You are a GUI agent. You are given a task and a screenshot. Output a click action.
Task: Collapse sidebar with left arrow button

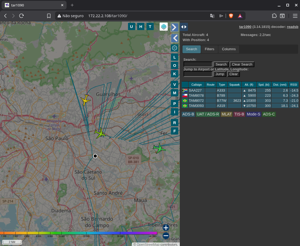click(174, 38)
